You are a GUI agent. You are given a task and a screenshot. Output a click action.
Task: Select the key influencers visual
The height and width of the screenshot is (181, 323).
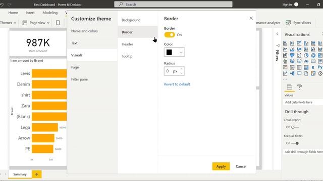click(285, 73)
